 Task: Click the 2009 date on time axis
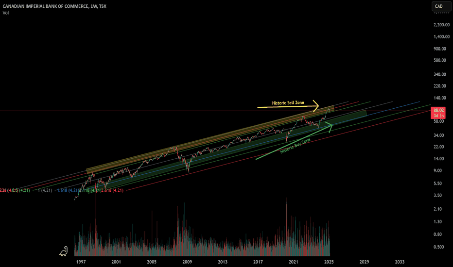coord(187,262)
